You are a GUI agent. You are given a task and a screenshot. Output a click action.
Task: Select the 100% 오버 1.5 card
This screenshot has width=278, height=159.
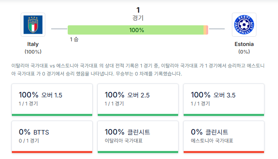tap(52, 100)
